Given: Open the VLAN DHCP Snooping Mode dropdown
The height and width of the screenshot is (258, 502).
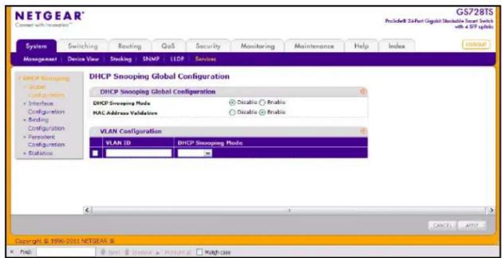Looking at the screenshot, I should 195,153.
